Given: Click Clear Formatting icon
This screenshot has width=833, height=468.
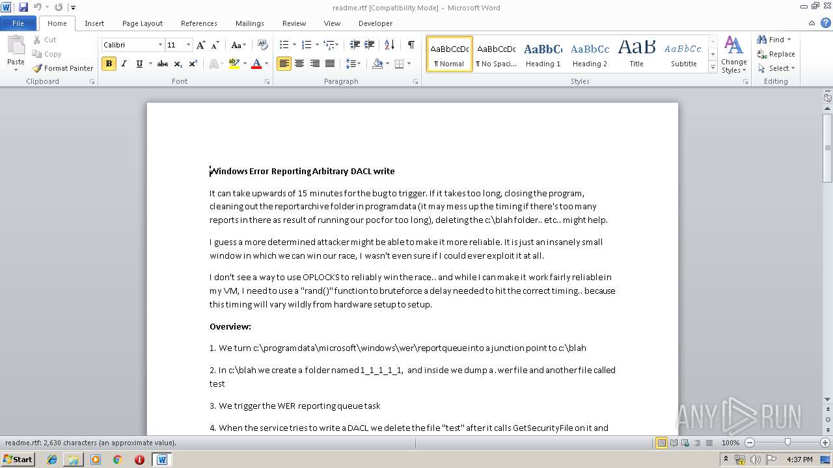Looking at the screenshot, I should tap(263, 45).
